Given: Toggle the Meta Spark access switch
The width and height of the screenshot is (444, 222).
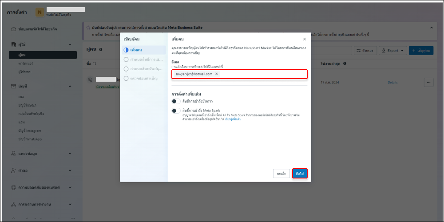Looking at the screenshot, I should (176, 111).
